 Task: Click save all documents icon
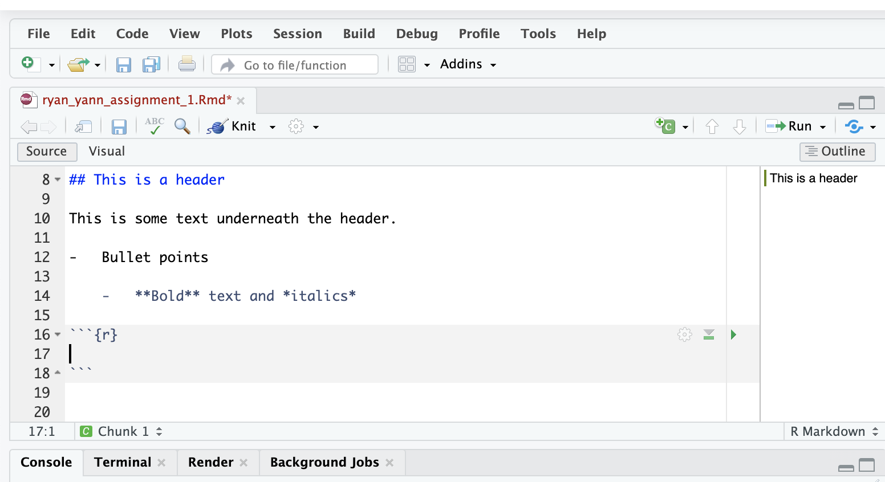coord(151,64)
